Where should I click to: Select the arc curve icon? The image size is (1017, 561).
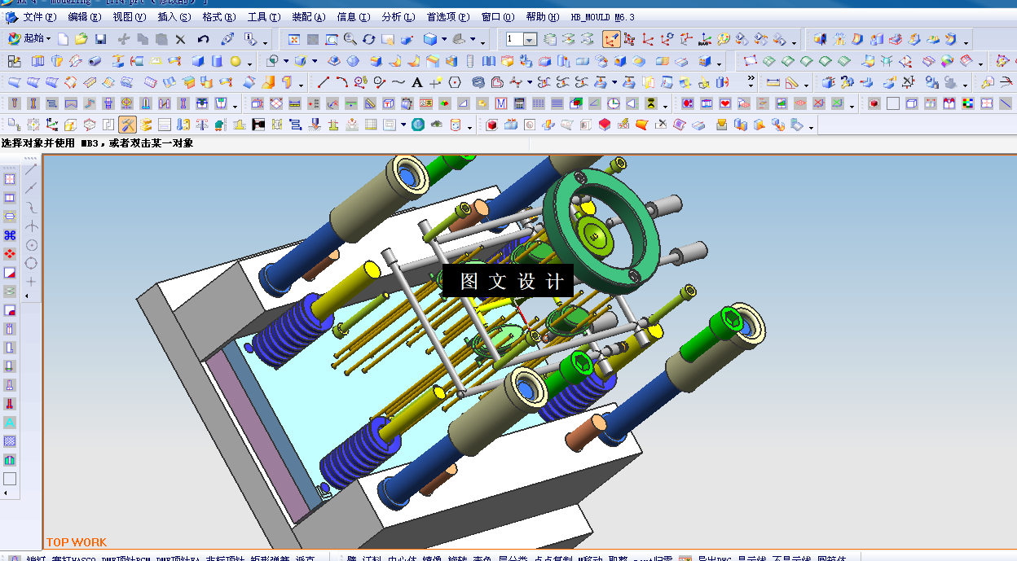[x=341, y=82]
